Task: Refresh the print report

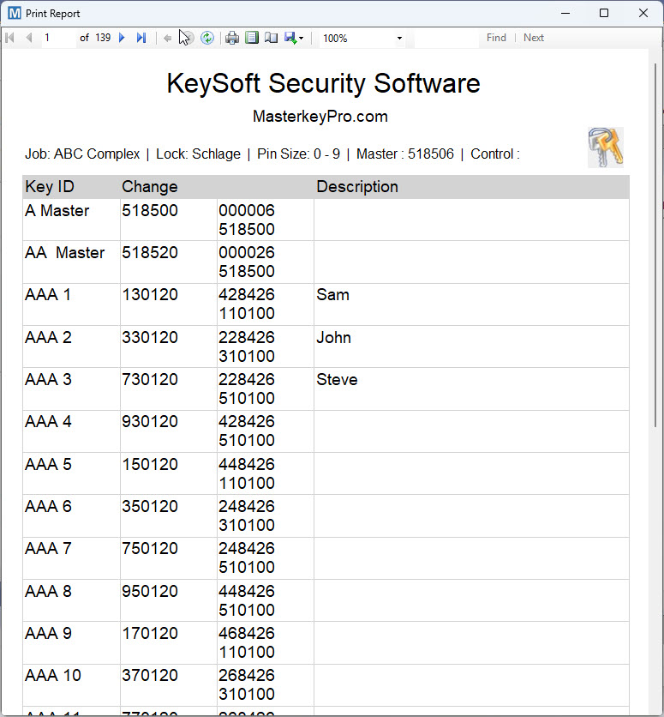Action: click(207, 37)
